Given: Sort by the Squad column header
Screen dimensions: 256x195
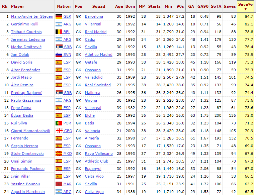Looking at the screenshot, I should [99, 6].
